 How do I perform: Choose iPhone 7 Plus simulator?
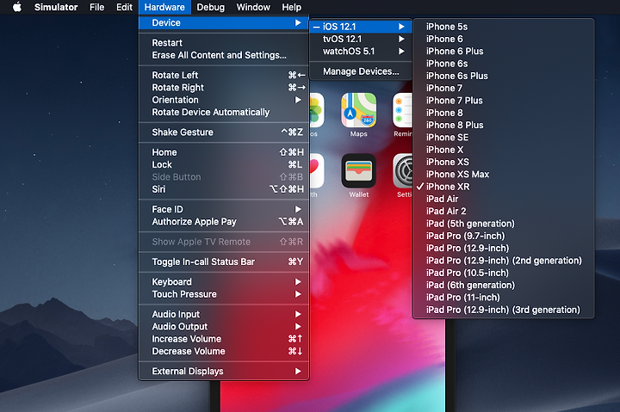(x=504, y=101)
